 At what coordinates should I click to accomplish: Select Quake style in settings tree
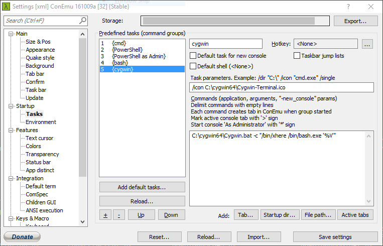click(40, 58)
